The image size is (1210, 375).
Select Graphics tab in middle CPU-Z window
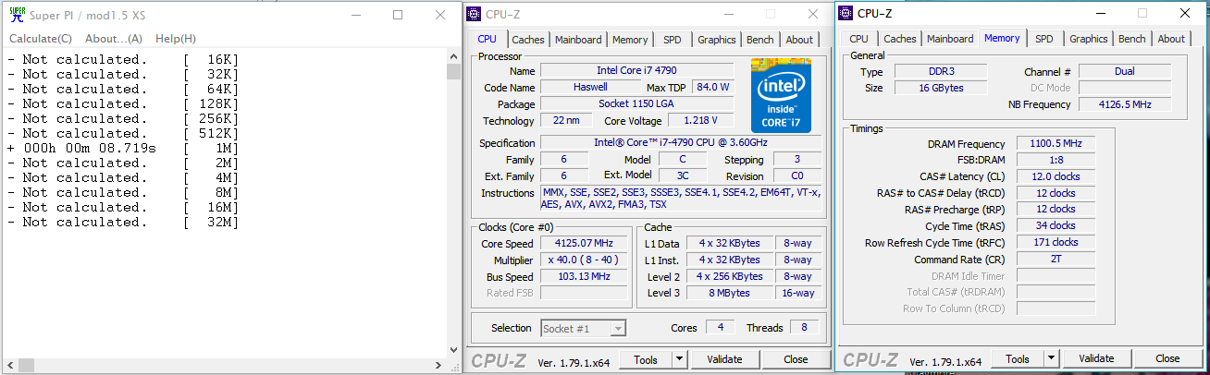click(717, 40)
